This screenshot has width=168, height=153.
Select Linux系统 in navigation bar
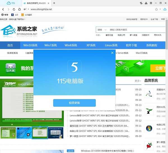(111, 45)
